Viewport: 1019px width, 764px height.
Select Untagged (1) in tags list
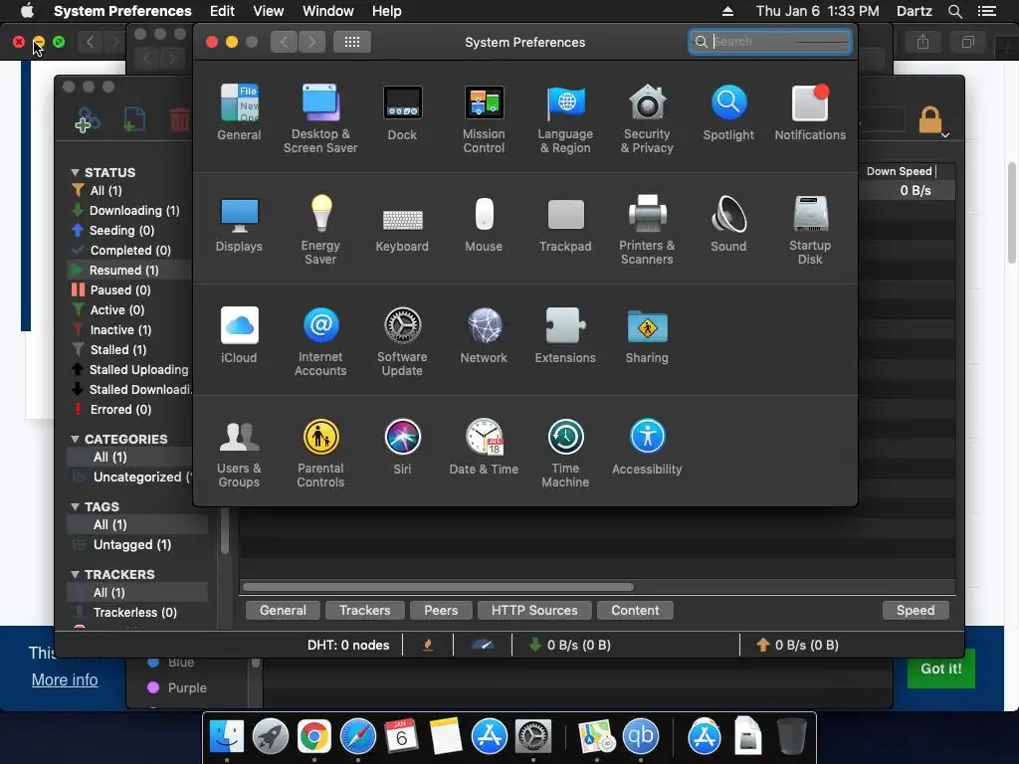132,544
